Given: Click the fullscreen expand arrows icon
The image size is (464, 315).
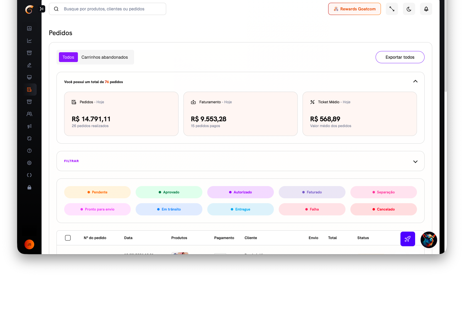Looking at the screenshot, I should [x=392, y=9].
